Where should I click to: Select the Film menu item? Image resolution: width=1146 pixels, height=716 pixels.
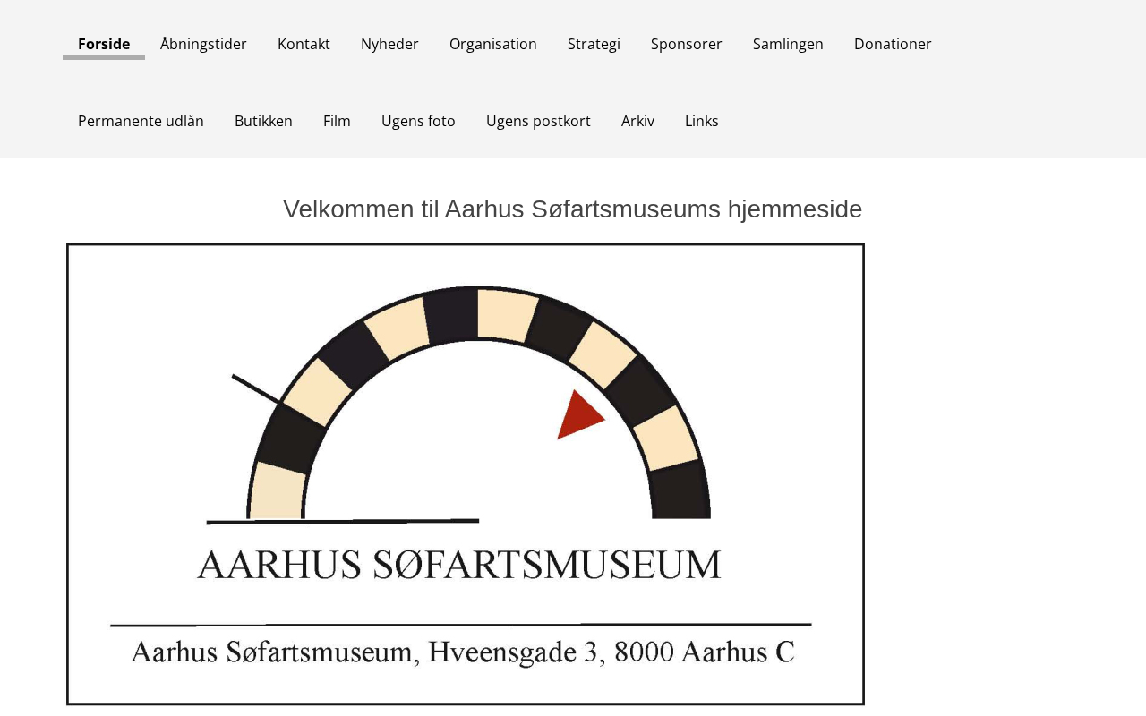[337, 121]
